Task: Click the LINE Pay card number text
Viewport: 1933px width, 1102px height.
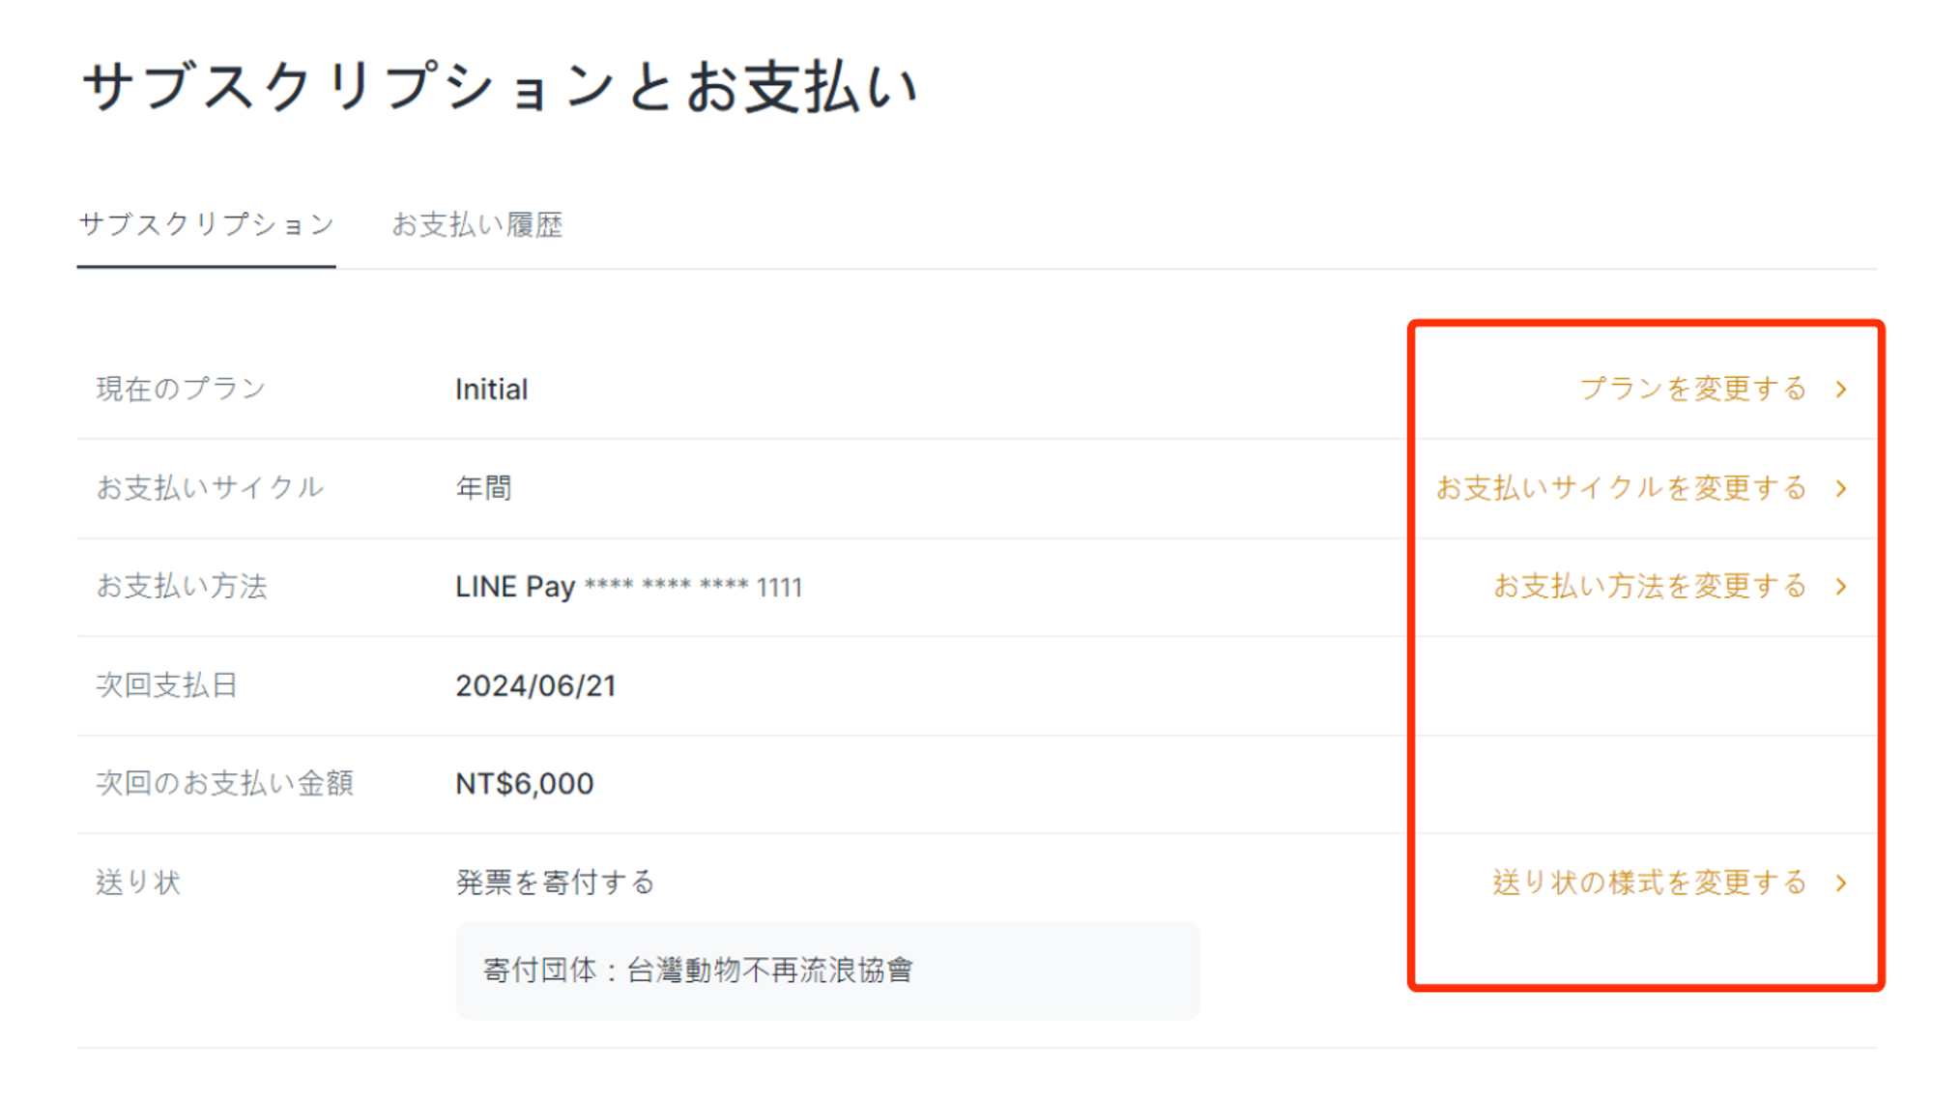Action: click(628, 587)
